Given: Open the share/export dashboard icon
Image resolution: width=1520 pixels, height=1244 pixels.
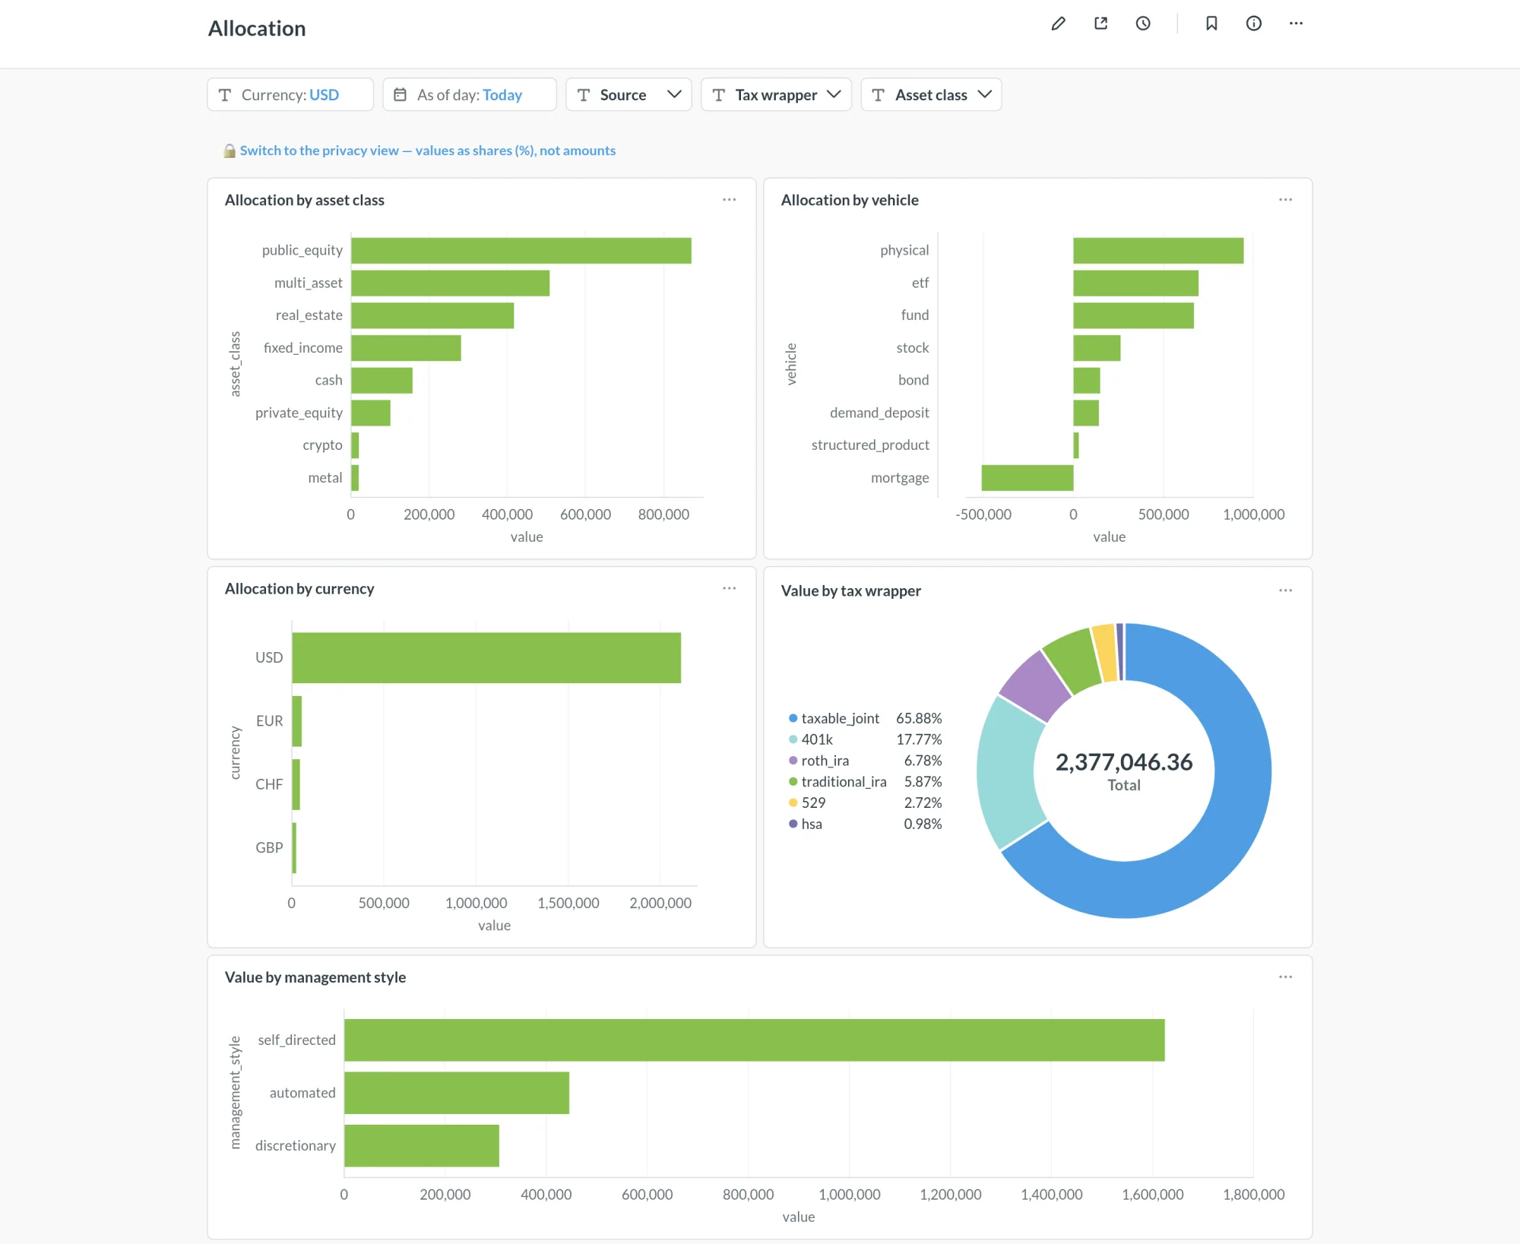Looking at the screenshot, I should point(1100,24).
